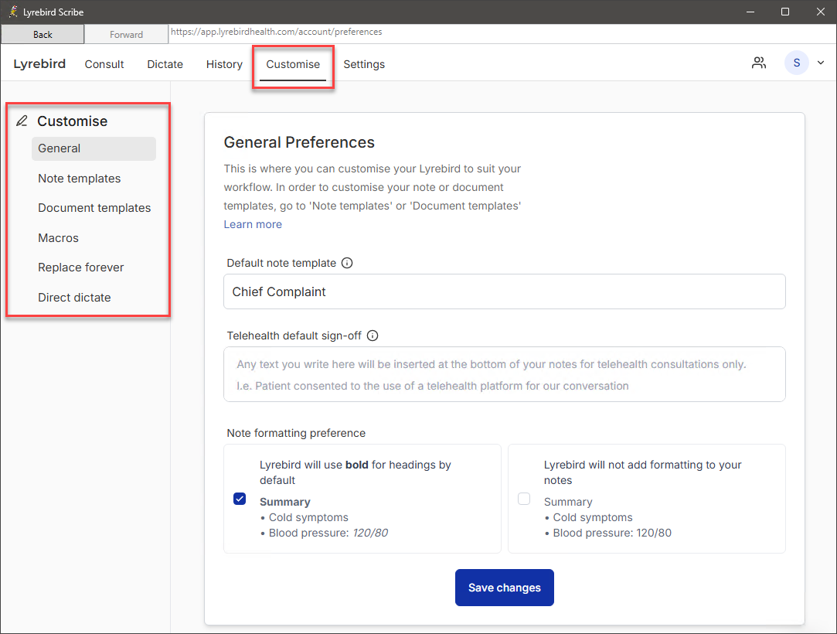
Task: Switch to the Dictate tab
Action: 165,64
